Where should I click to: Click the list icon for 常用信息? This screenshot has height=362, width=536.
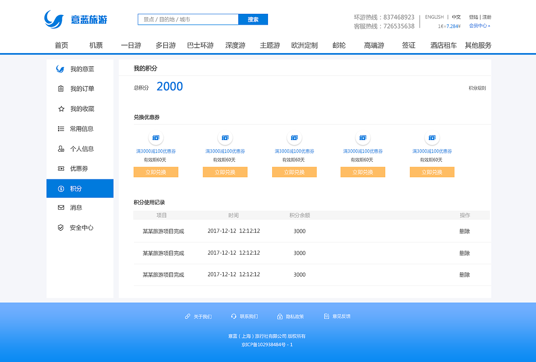[61, 129]
